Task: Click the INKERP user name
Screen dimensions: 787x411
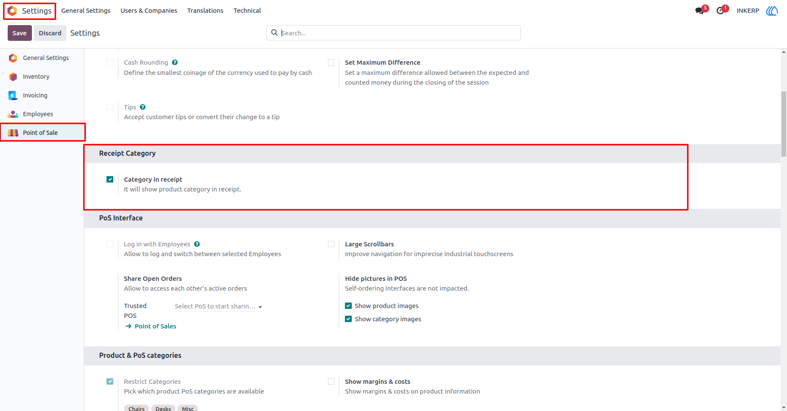Action: click(748, 11)
